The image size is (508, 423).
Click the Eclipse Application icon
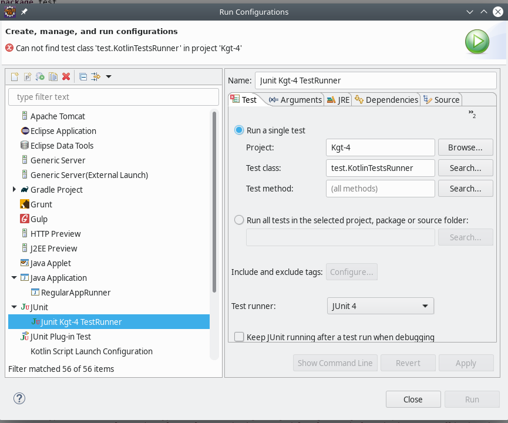[x=25, y=131]
